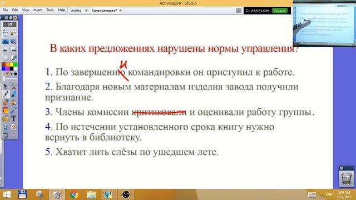Screen dimensions: 356x200
Task: Click the toolbox roll-up icon
Action: 6,18
